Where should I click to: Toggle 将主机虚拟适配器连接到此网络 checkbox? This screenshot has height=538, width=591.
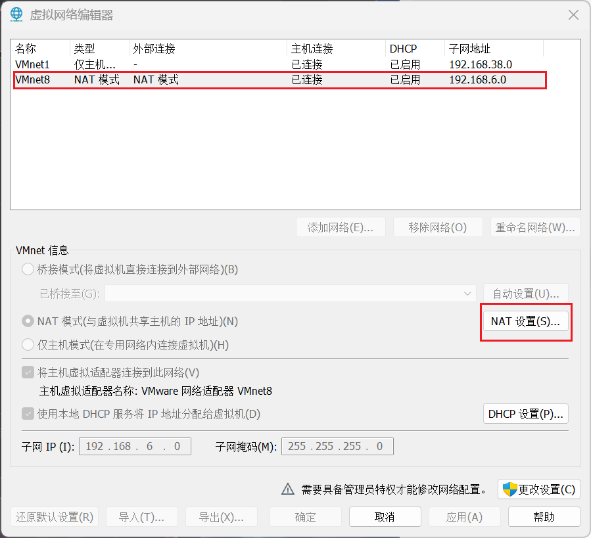tap(28, 372)
